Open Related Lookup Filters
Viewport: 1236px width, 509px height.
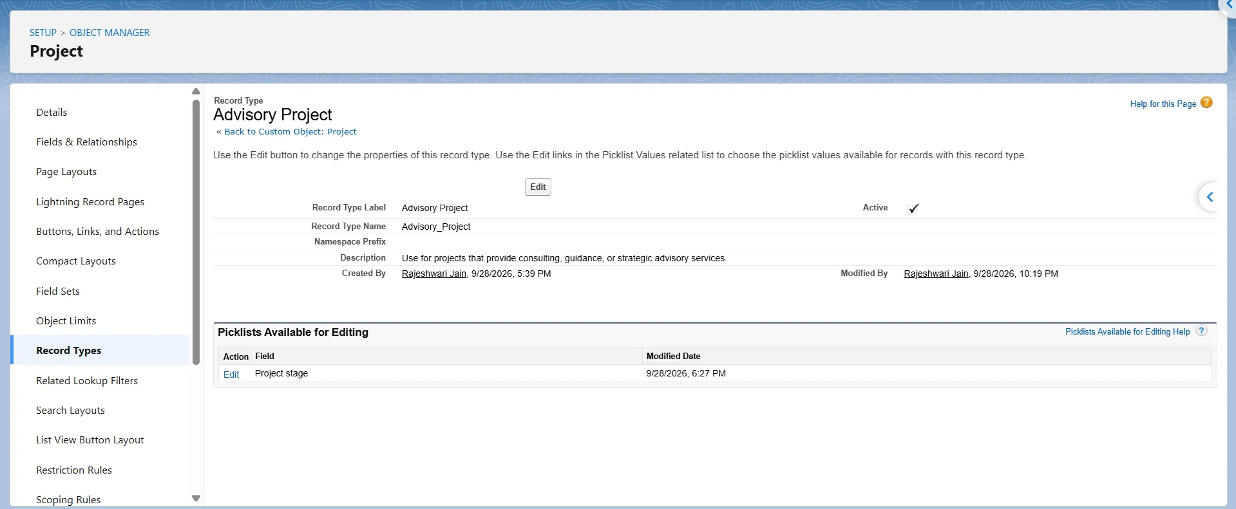tap(87, 380)
